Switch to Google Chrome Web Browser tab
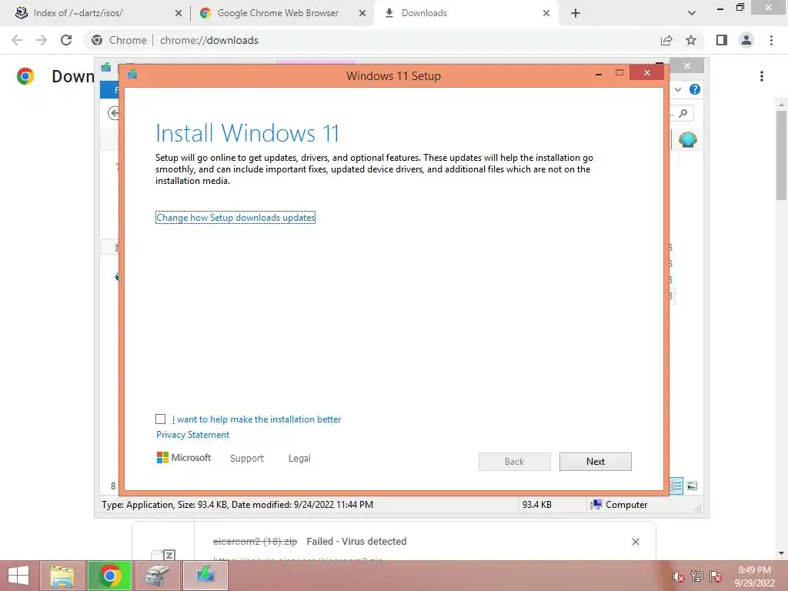The width and height of the screenshot is (788, 591). pyautogui.click(x=278, y=13)
